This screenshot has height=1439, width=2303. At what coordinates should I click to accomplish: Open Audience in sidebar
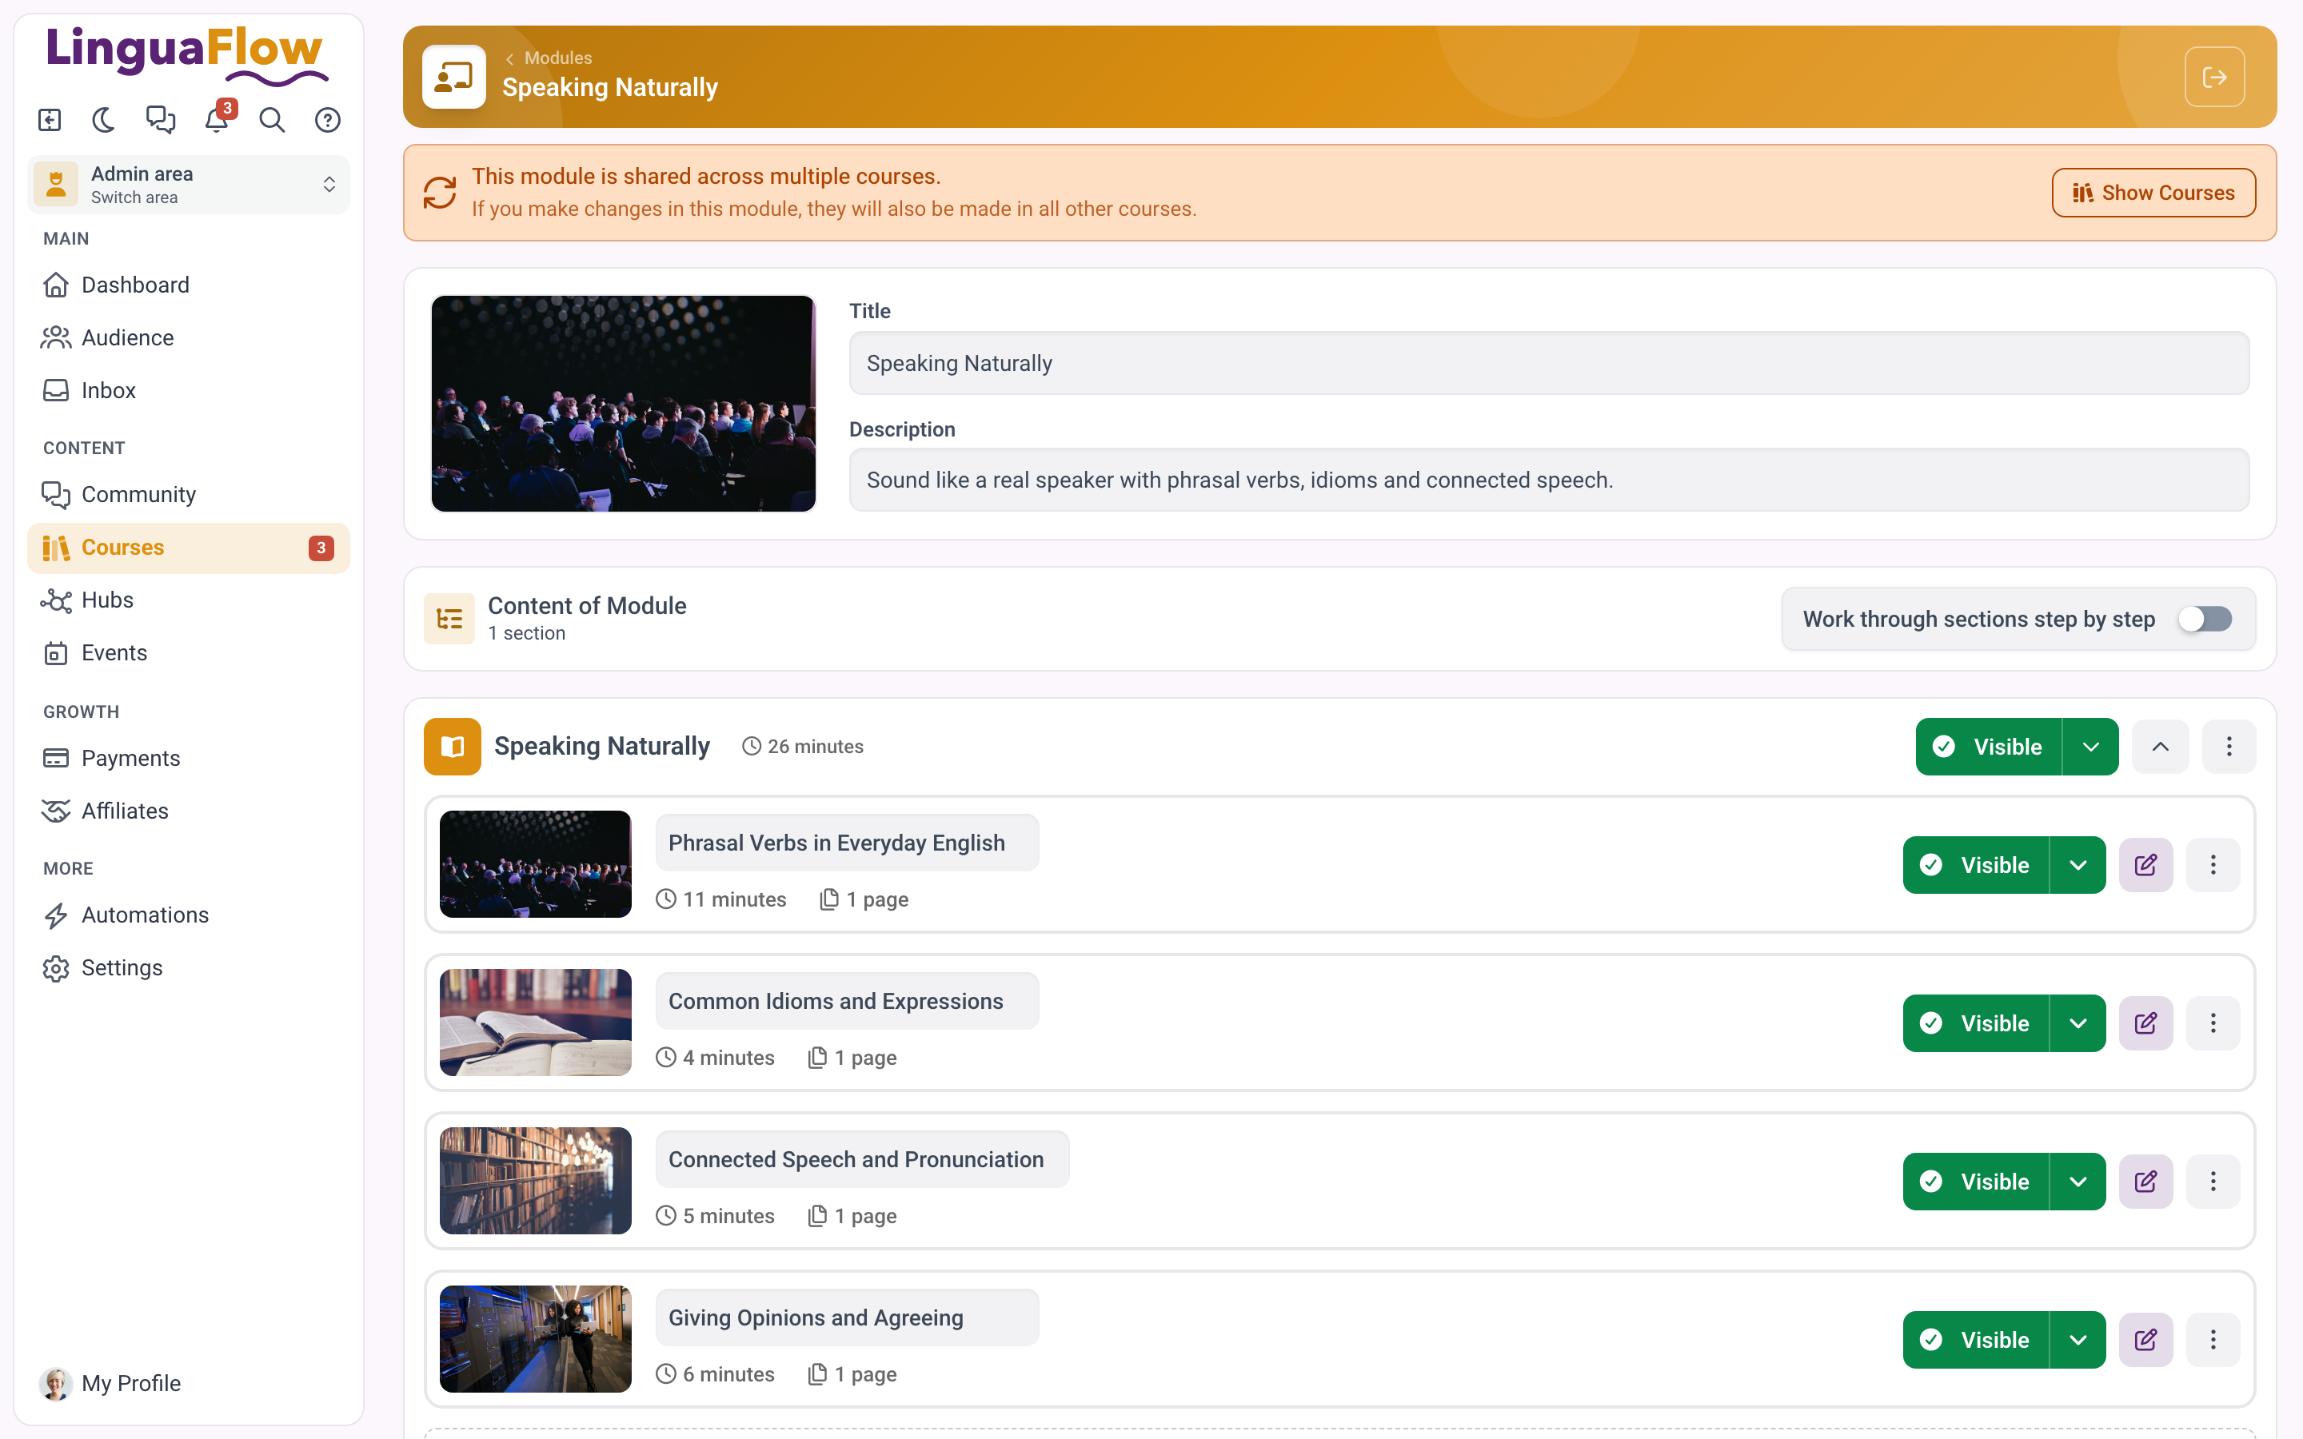189,338
